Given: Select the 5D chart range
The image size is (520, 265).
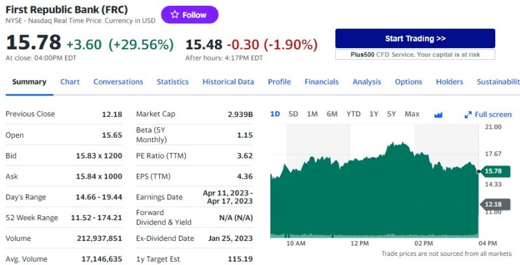Looking at the screenshot, I should click(293, 114).
